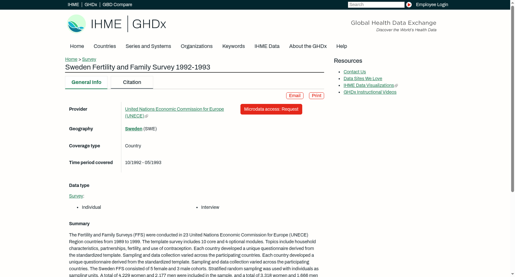The image size is (515, 277).
Task: Click Employee Login
Action: pos(432,5)
